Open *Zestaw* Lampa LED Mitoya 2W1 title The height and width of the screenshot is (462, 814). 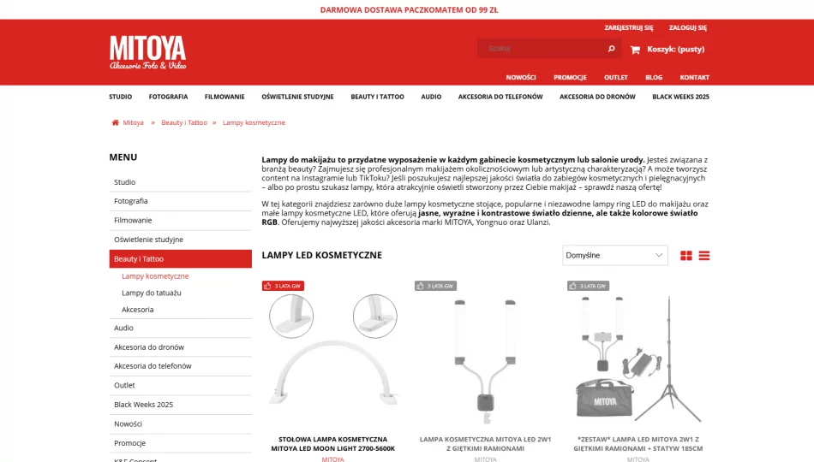click(x=638, y=444)
